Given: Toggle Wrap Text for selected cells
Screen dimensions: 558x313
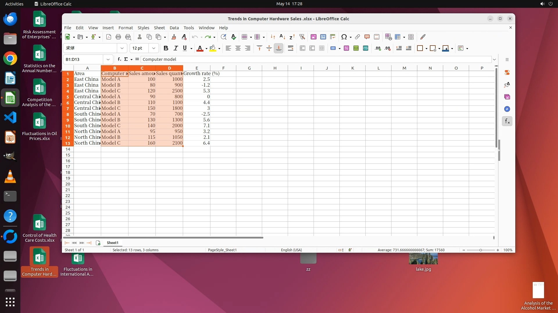Looking at the screenshot, I should pyautogui.click(x=290, y=48).
